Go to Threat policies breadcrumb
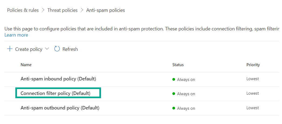Screen dimensions: 282x124 [62, 10]
